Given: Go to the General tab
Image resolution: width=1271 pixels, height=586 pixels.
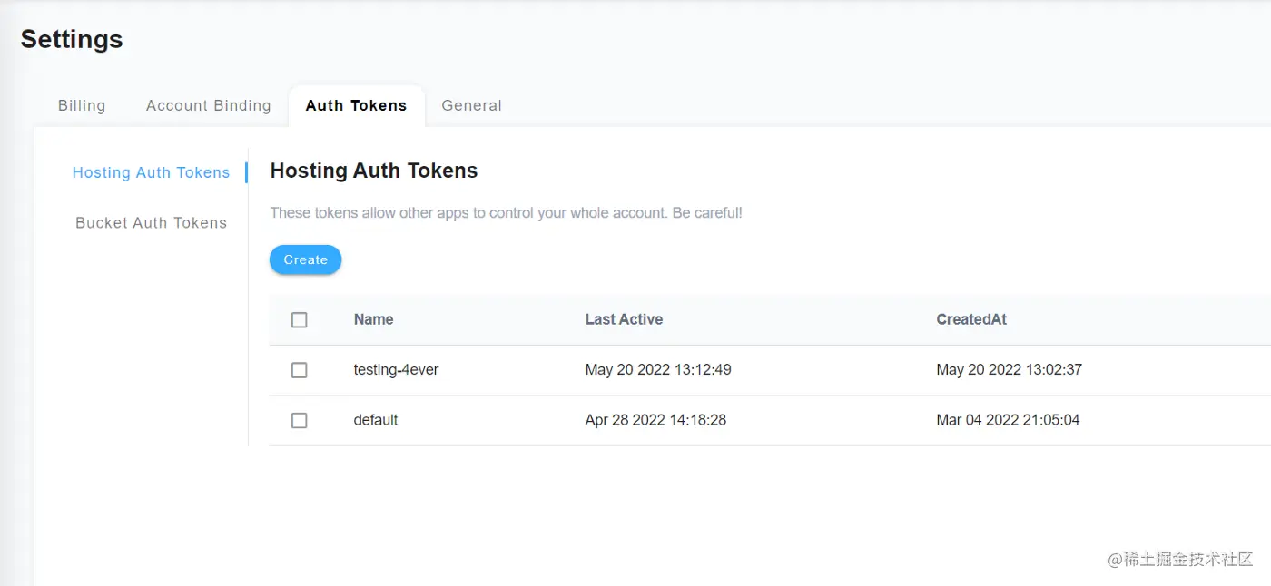Looking at the screenshot, I should [471, 105].
